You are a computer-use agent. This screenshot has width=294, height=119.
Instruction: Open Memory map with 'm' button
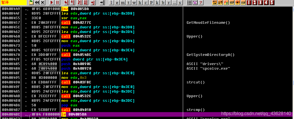pyautogui.click(x=122, y=3)
